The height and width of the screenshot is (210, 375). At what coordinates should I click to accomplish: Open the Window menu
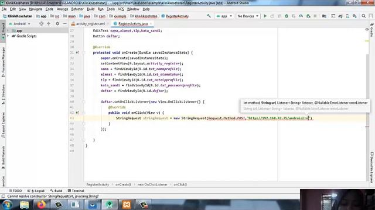133,9
